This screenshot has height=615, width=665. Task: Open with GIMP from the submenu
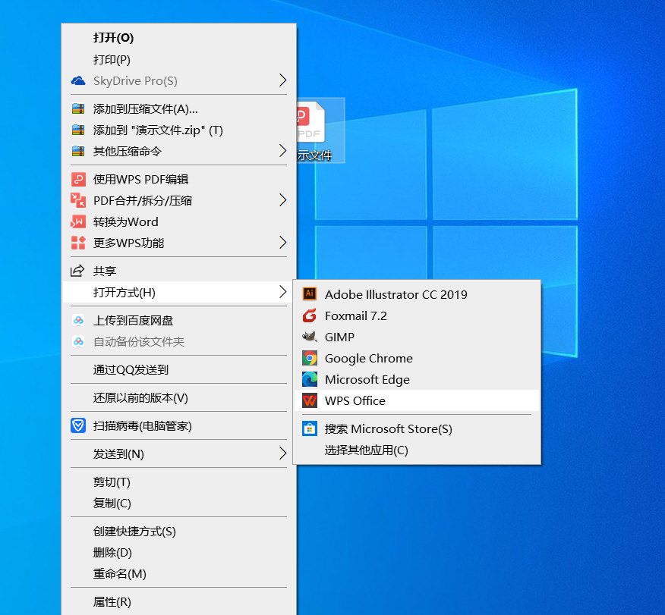pos(417,337)
